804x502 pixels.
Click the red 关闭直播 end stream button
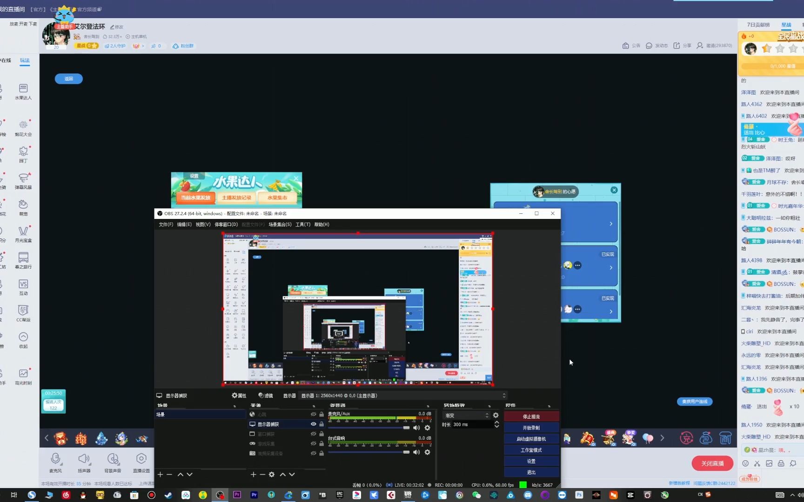coord(712,463)
